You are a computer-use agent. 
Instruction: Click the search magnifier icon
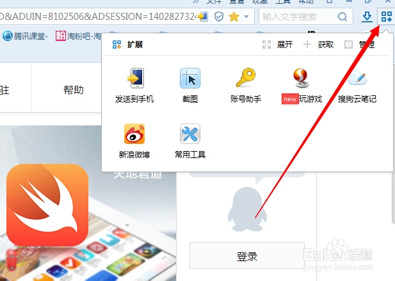pos(343,17)
